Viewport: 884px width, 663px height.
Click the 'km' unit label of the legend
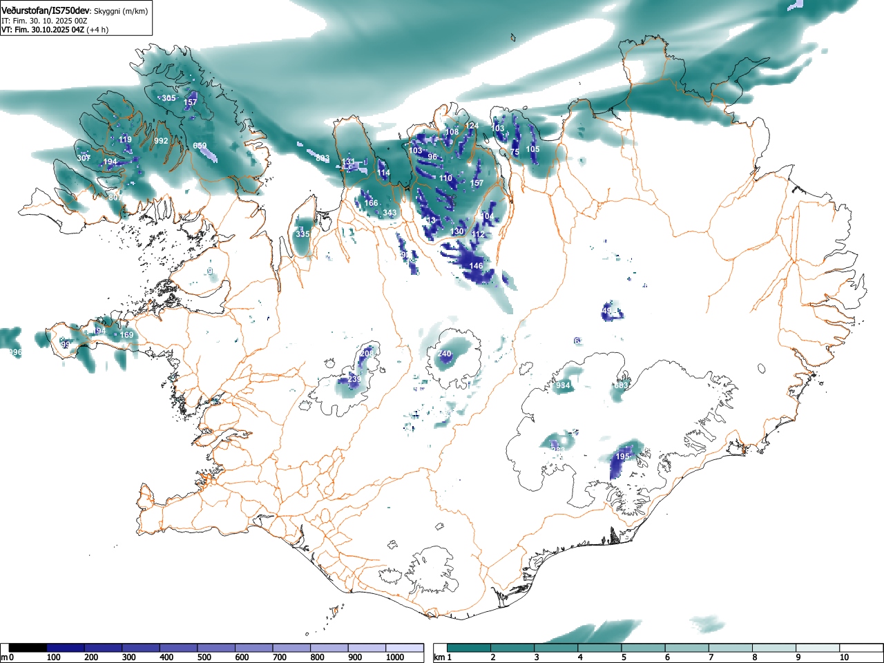coord(439,657)
